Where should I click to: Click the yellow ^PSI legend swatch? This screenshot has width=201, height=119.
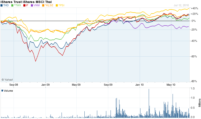57,5
